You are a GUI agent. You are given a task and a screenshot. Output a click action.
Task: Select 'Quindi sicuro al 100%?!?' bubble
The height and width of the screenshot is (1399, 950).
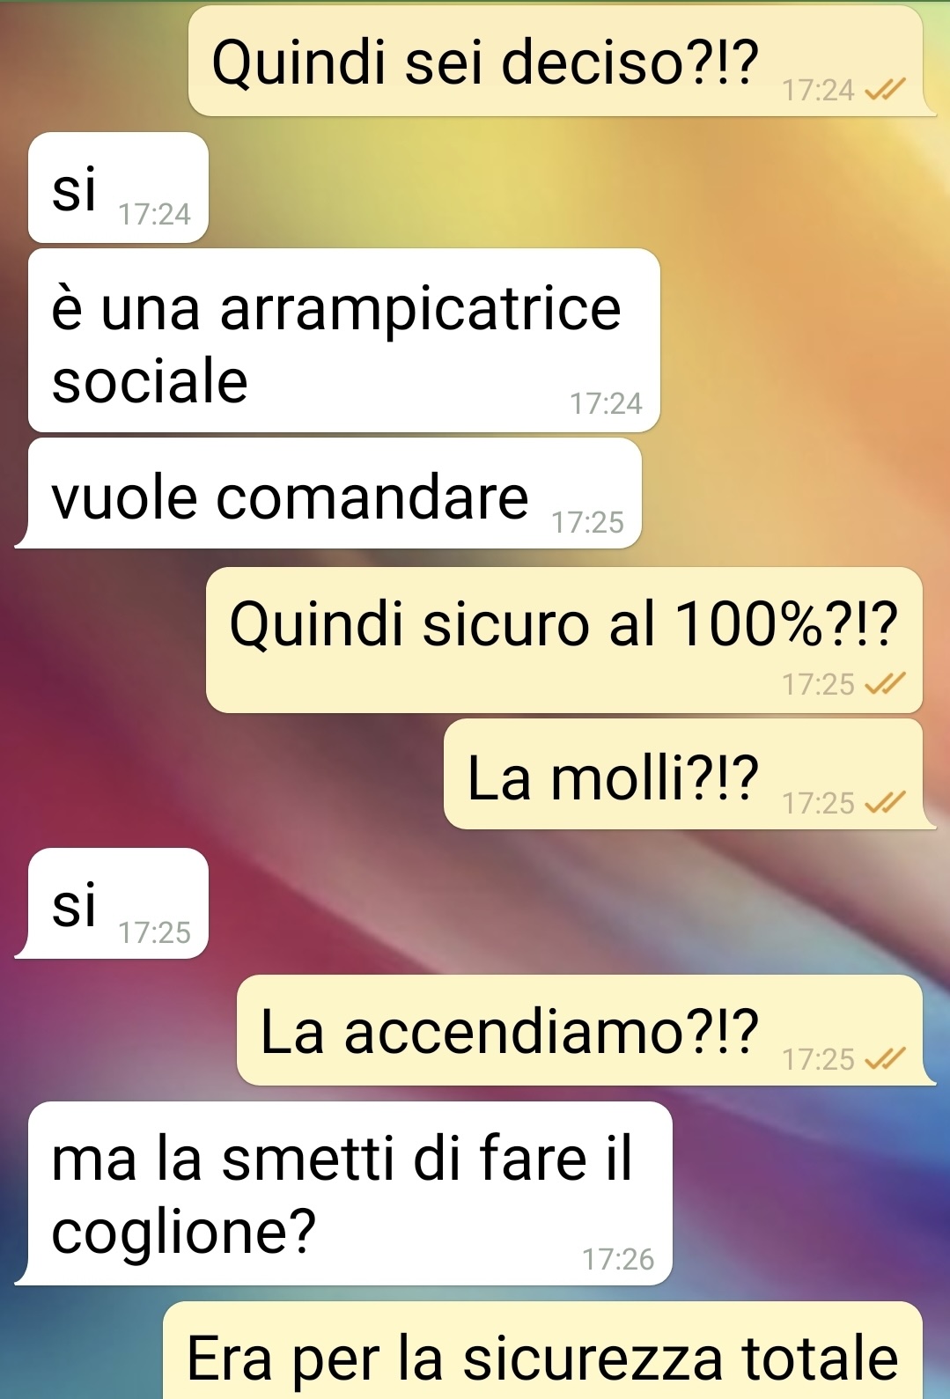coord(564,640)
